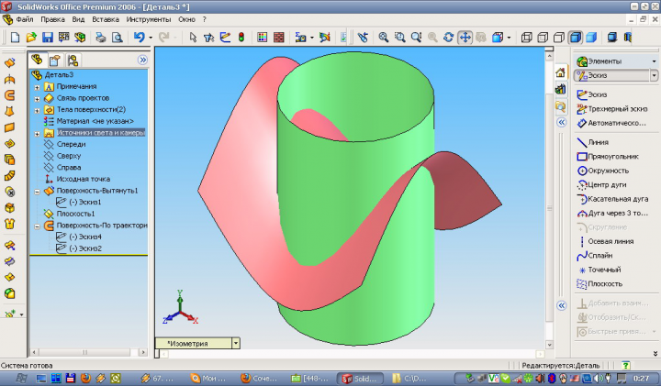This screenshot has width=661, height=386.
Task: Switch to Shaded display mode
Action: click(x=591, y=38)
